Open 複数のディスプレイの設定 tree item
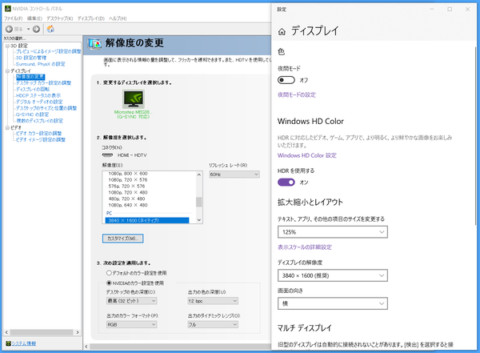480x353 pixels. coord(39,120)
